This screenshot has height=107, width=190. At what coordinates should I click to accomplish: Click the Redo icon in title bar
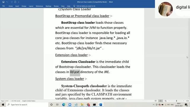tap(12, 2)
